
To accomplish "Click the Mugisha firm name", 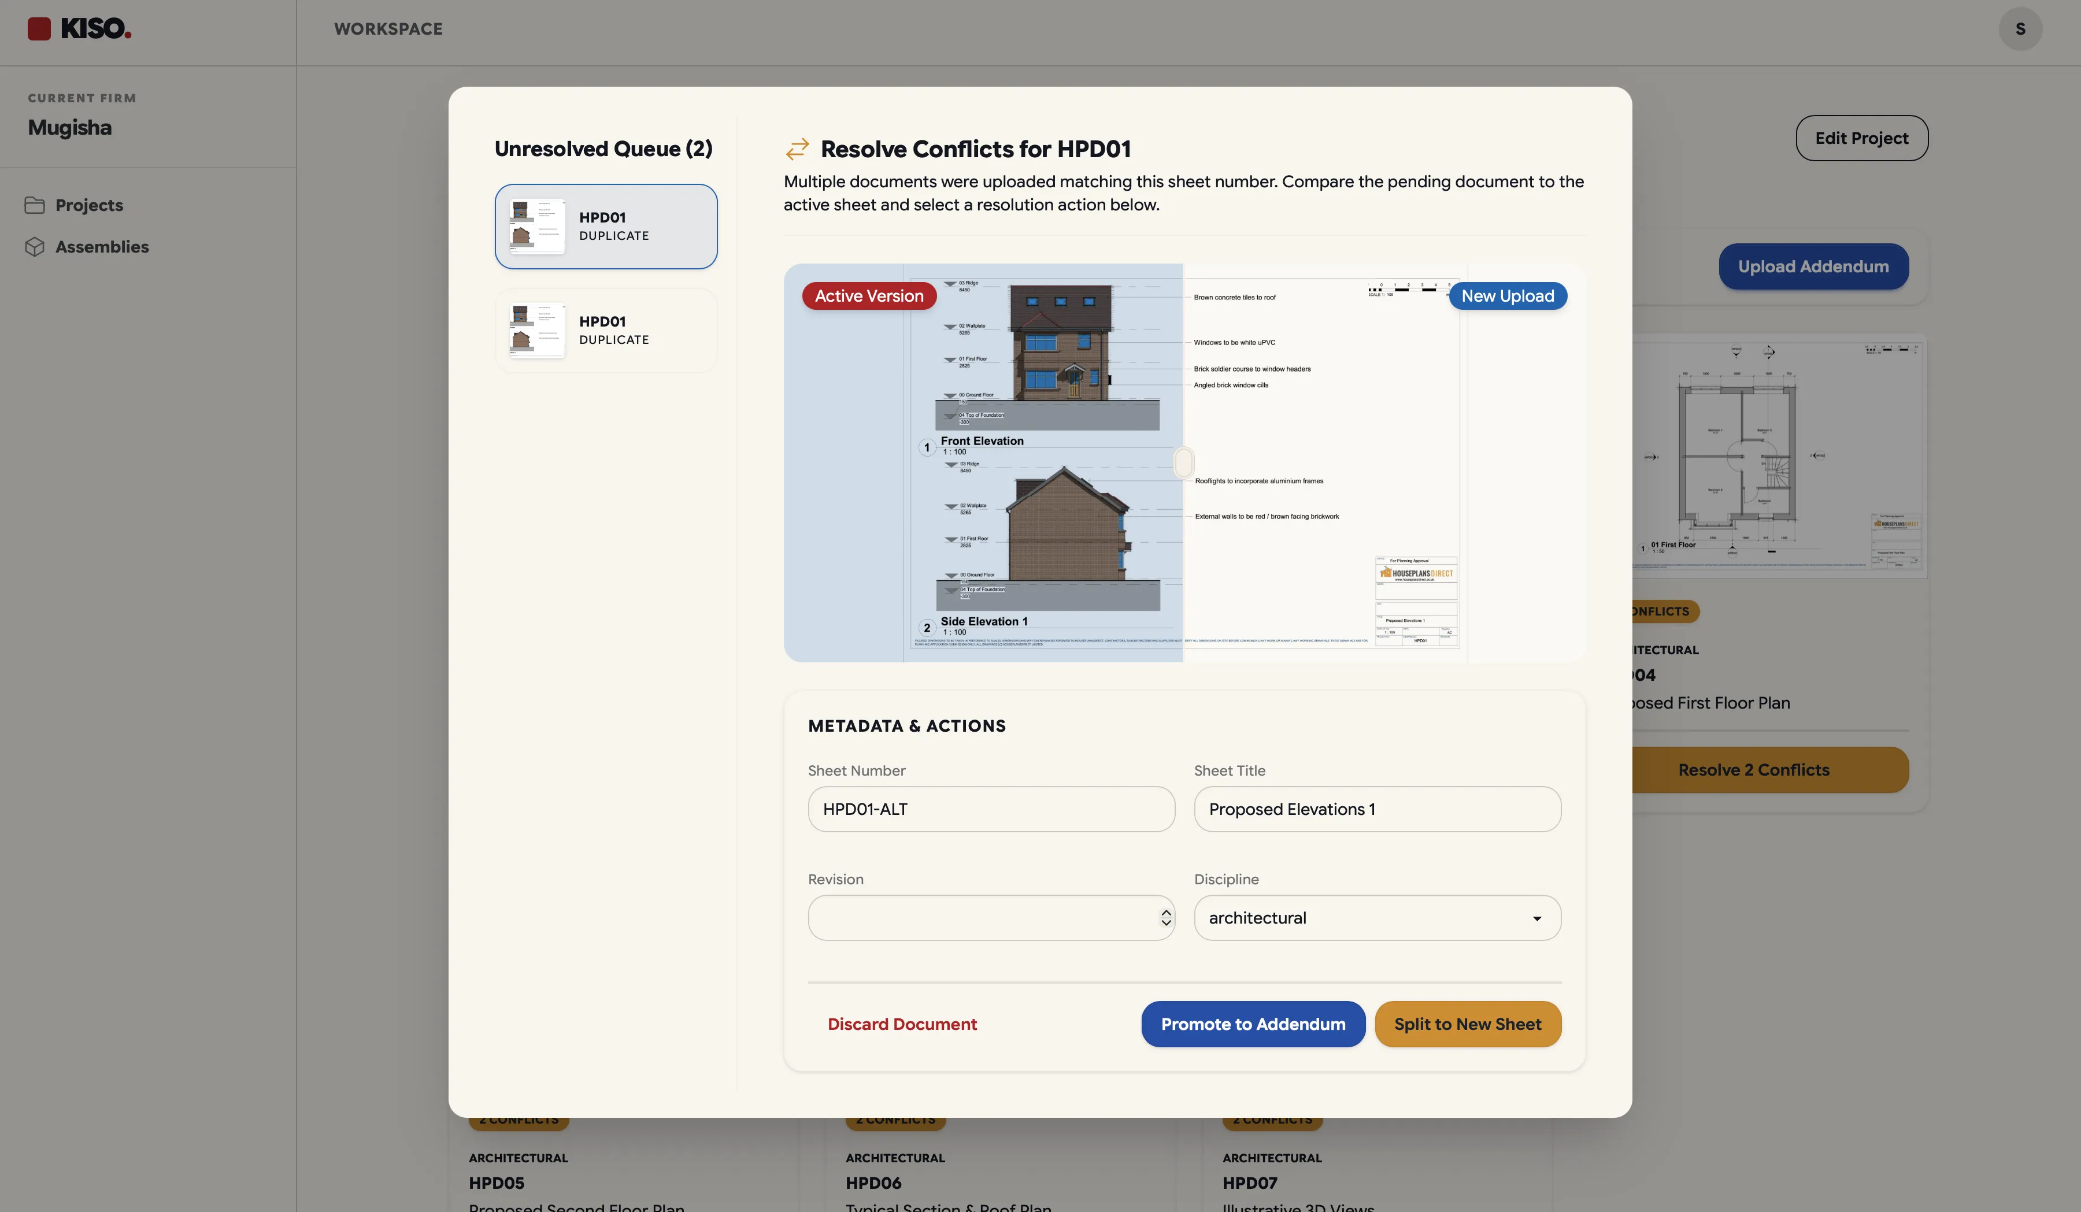I will [69, 128].
